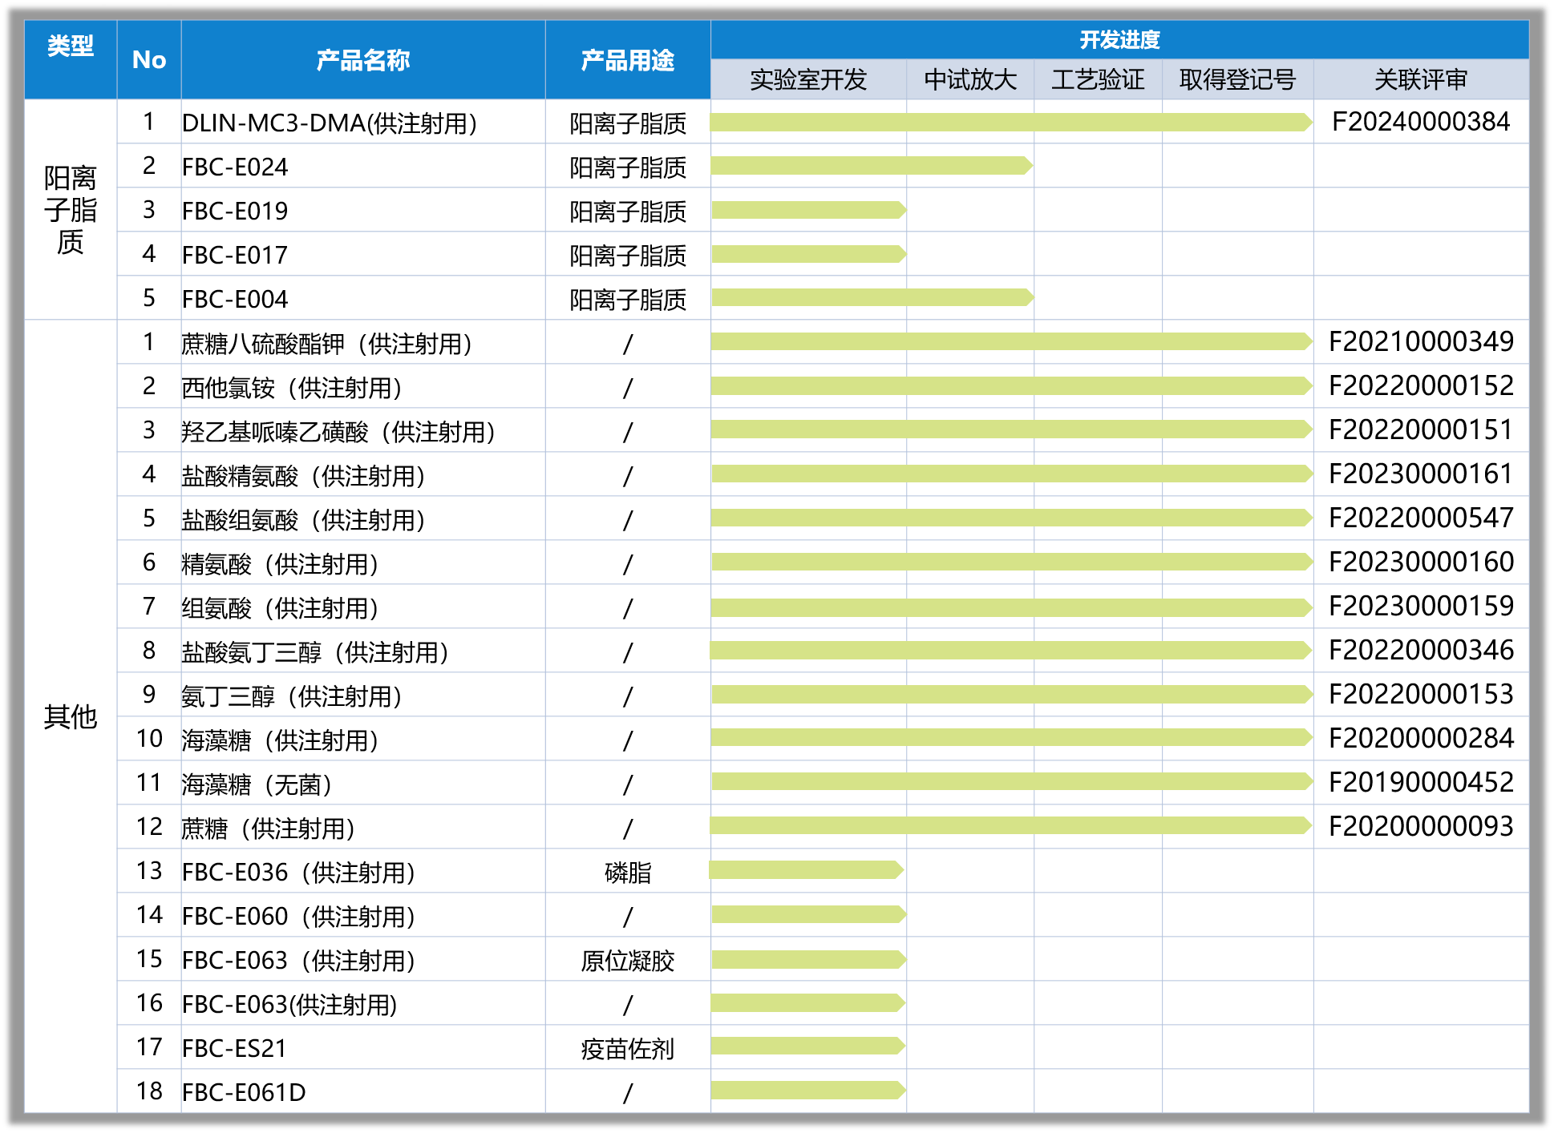Click the DLIN-MC3-DMA product name cell
The image size is (1554, 1133).
tap(329, 123)
